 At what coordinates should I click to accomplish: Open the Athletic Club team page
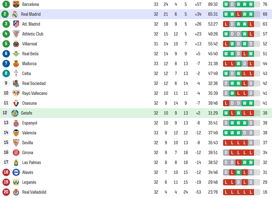click(33, 34)
